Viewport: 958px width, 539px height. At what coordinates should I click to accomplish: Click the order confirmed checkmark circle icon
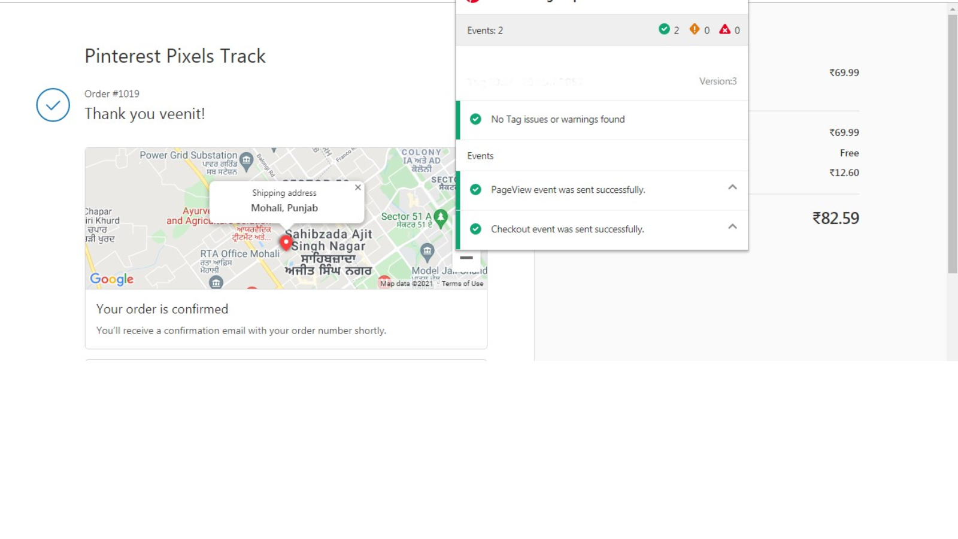tap(53, 105)
